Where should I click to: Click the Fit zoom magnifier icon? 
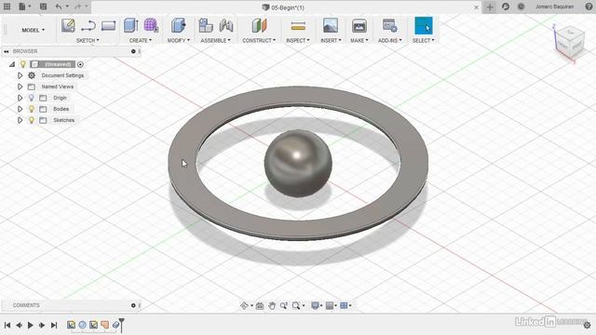(x=296, y=305)
